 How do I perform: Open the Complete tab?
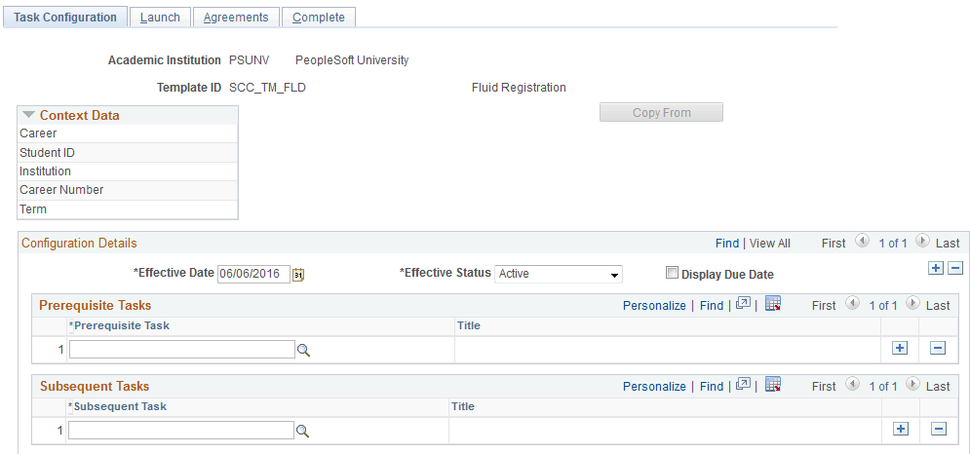click(319, 18)
